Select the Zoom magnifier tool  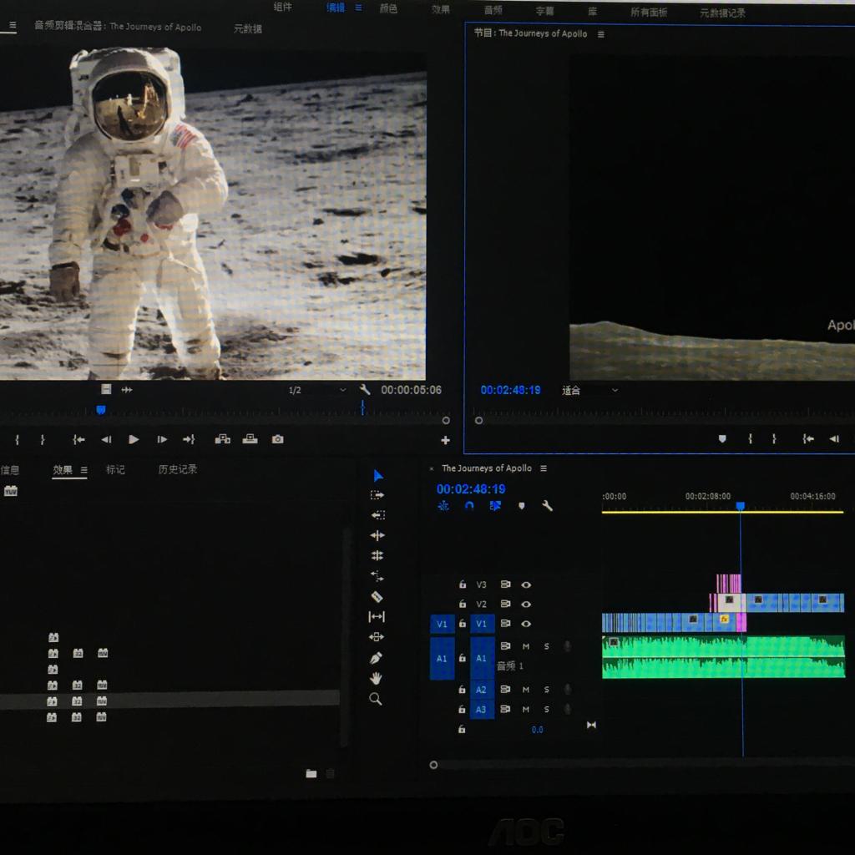(376, 699)
